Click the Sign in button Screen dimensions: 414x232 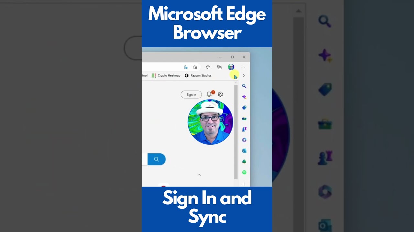(191, 95)
